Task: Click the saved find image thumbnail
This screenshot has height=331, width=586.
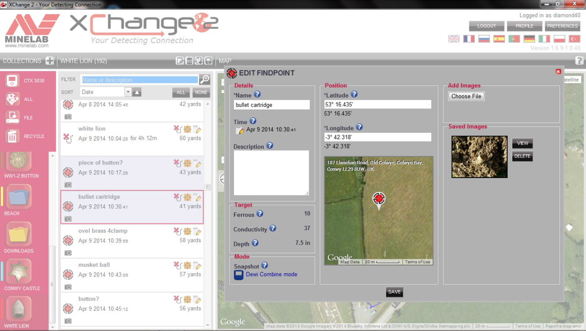Action: click(x=479, y=157)
